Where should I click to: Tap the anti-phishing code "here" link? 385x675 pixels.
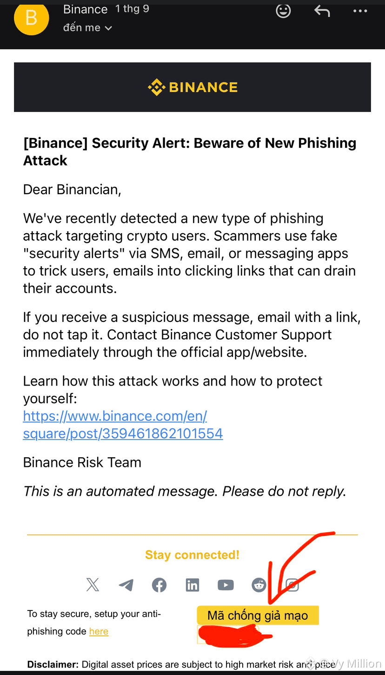(x=99, y=631)
